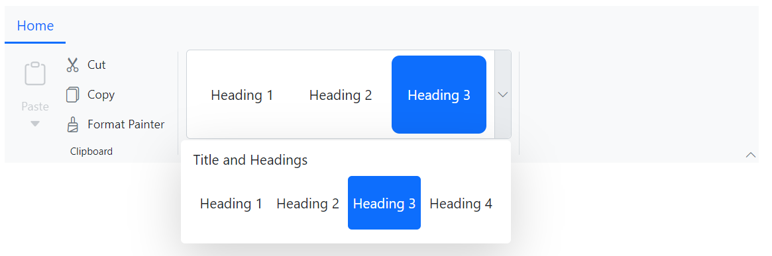The width and height of the screenshot is (772, 256).
Task: Click the Paste clipboard icon
Action: 35,73
